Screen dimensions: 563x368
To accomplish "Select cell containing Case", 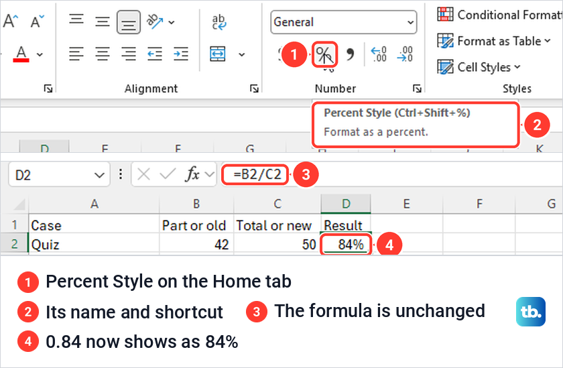I will (x=94, y=225).
